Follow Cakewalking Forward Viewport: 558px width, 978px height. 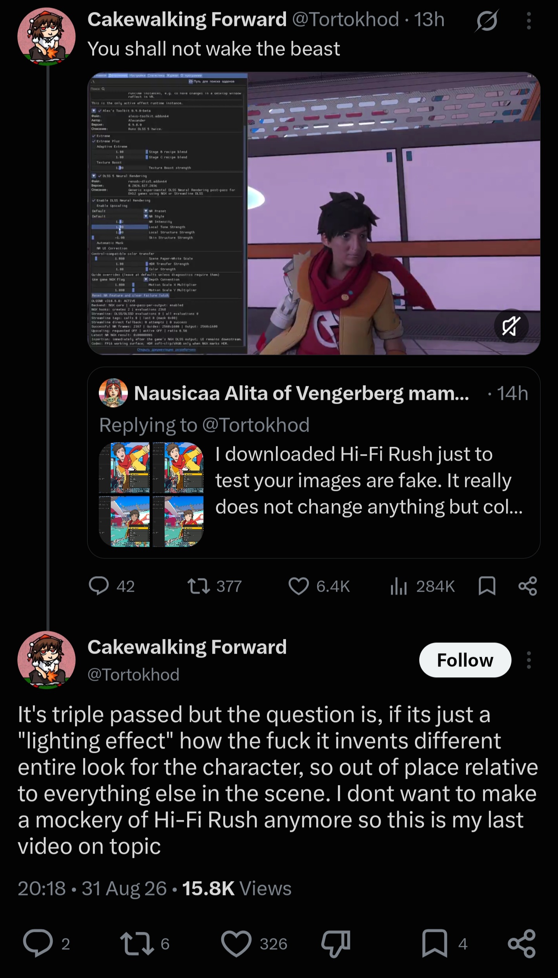[x=465, y=660]
